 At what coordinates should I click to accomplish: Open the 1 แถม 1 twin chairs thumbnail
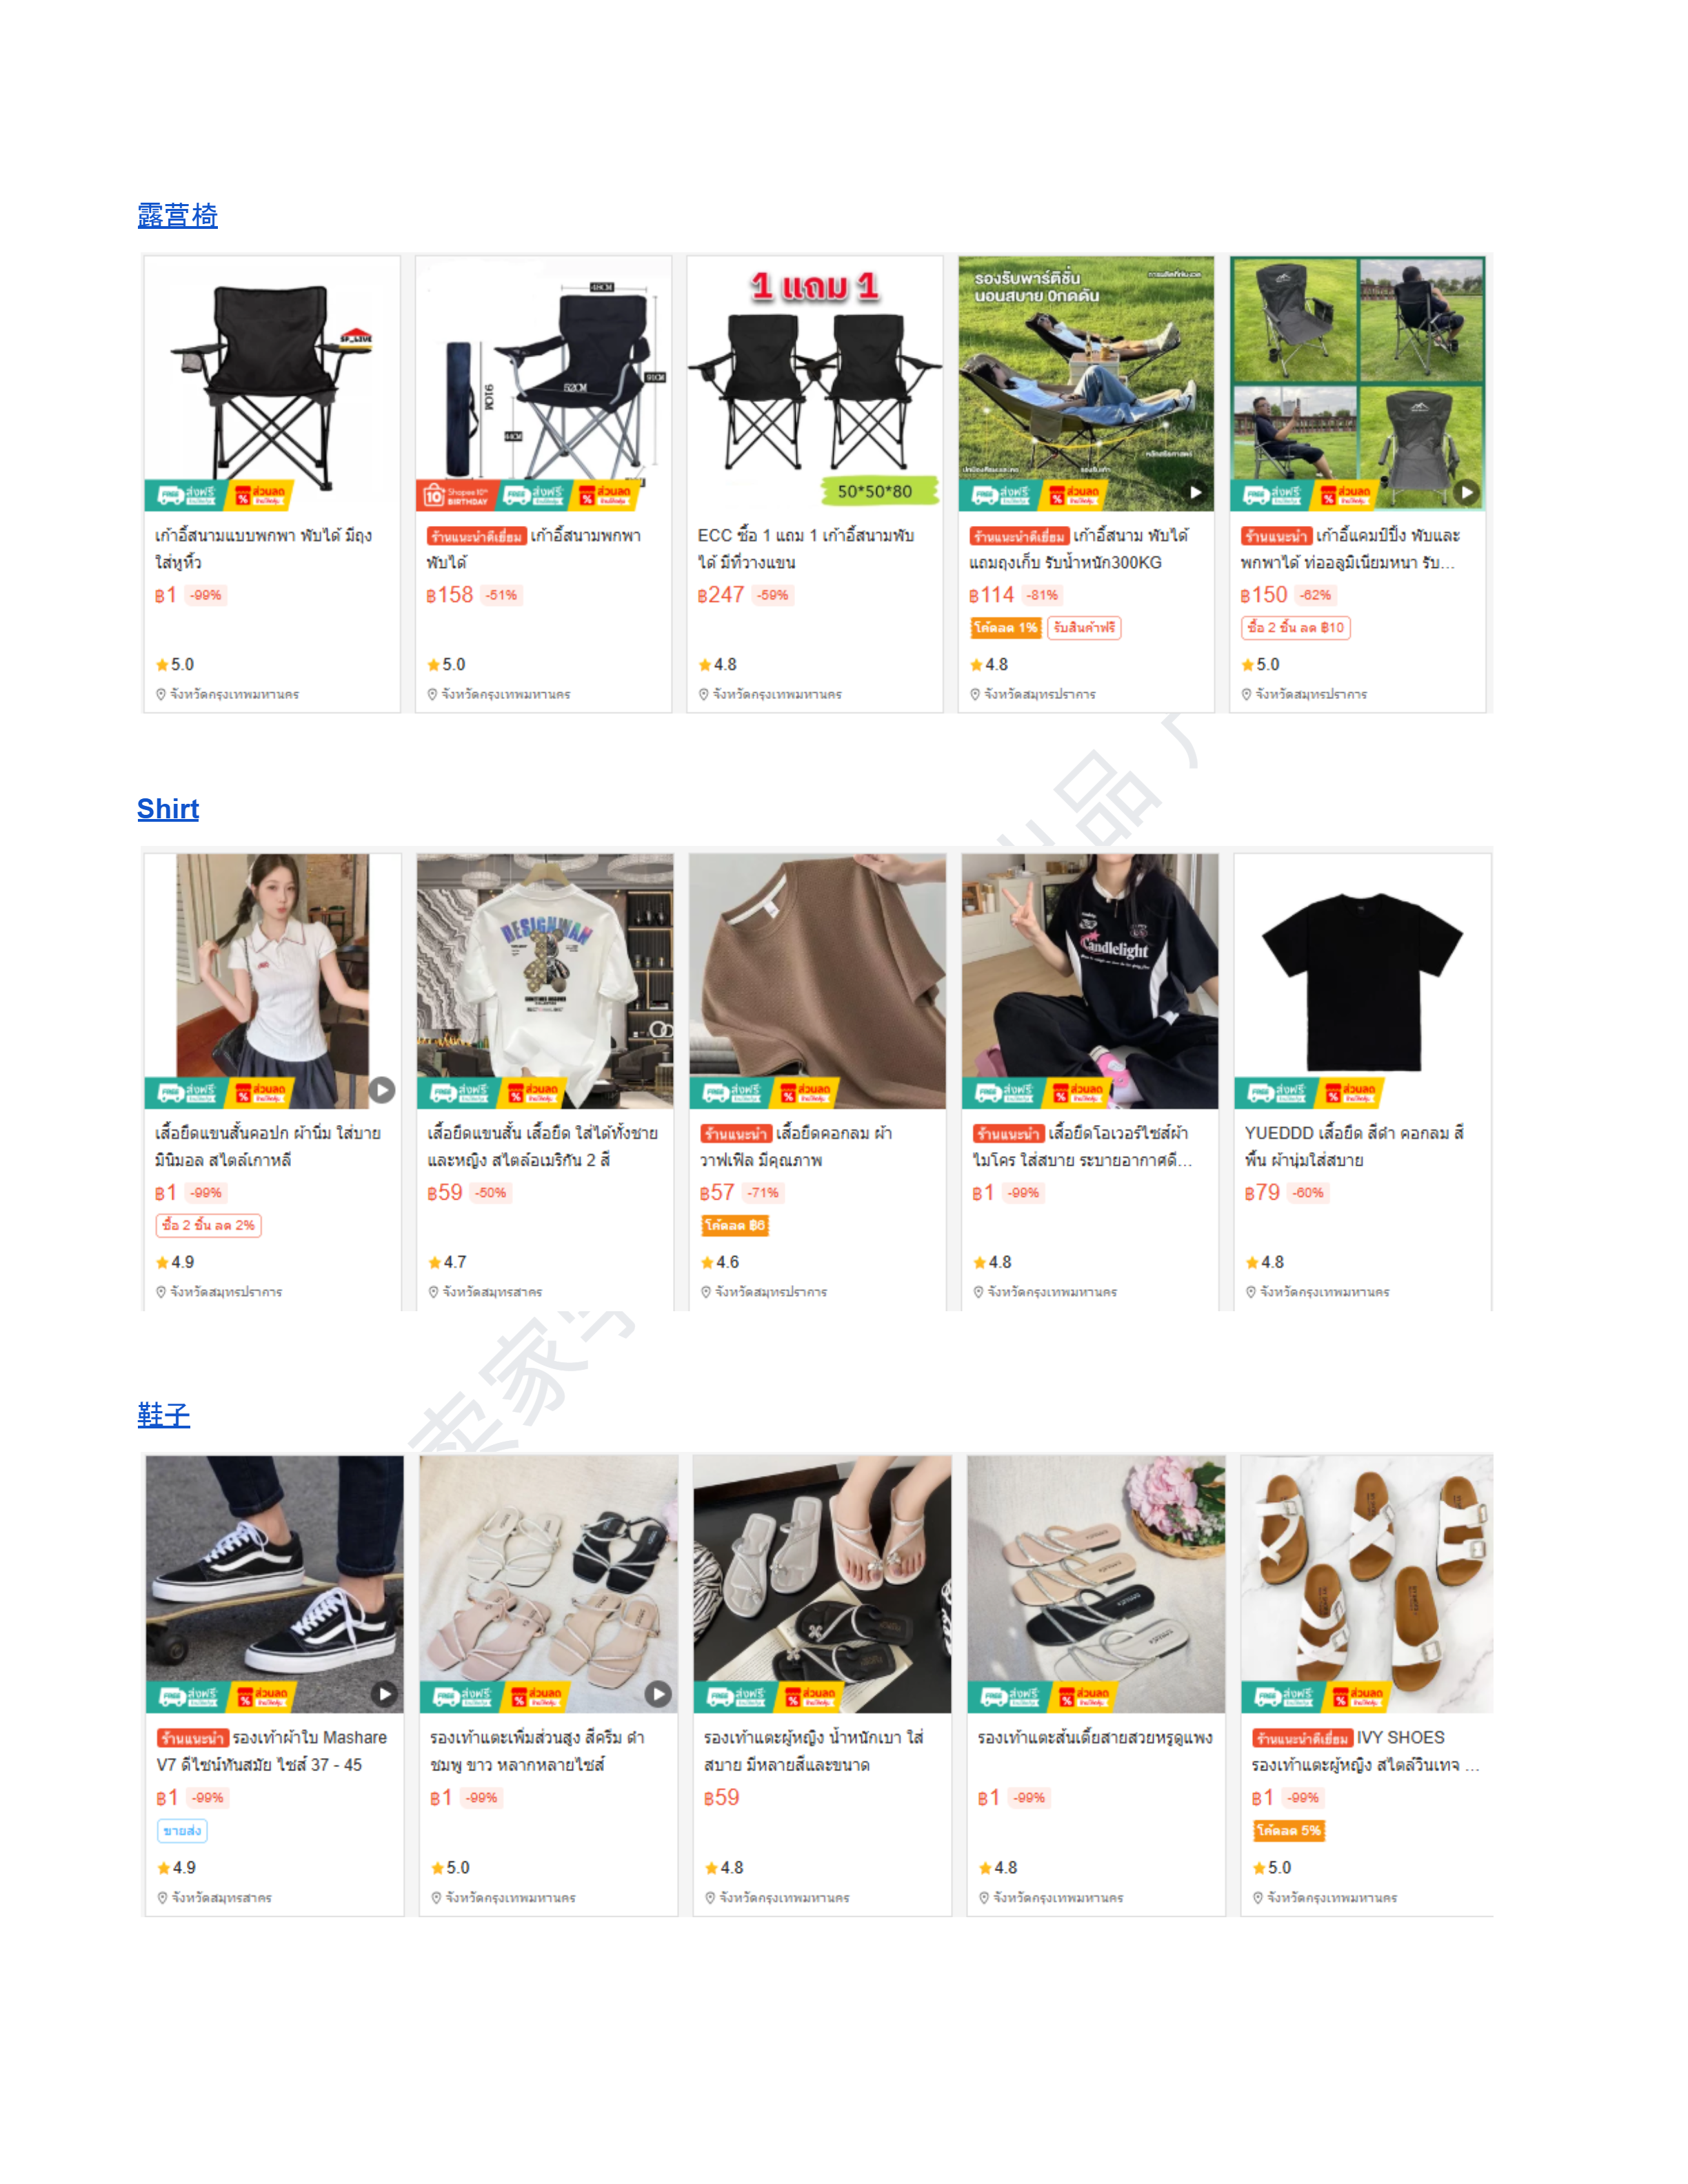815,383
